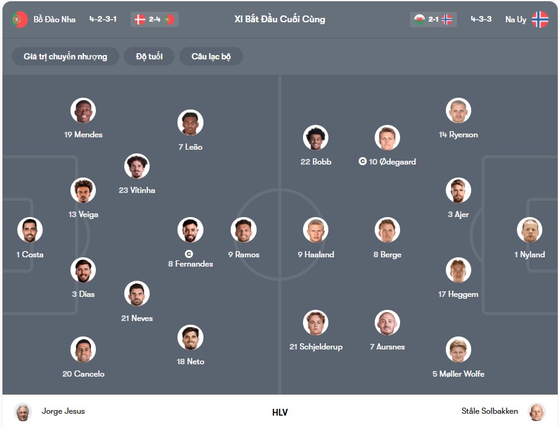
Task: Toggle the Giá trị chuyển nhượng filter
Action: click(x=66, y=56)
